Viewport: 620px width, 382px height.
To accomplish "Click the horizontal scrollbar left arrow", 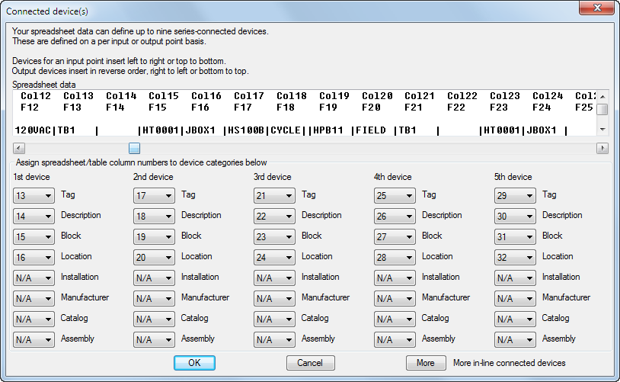I will pyautogui.click(x=18, y=149).
